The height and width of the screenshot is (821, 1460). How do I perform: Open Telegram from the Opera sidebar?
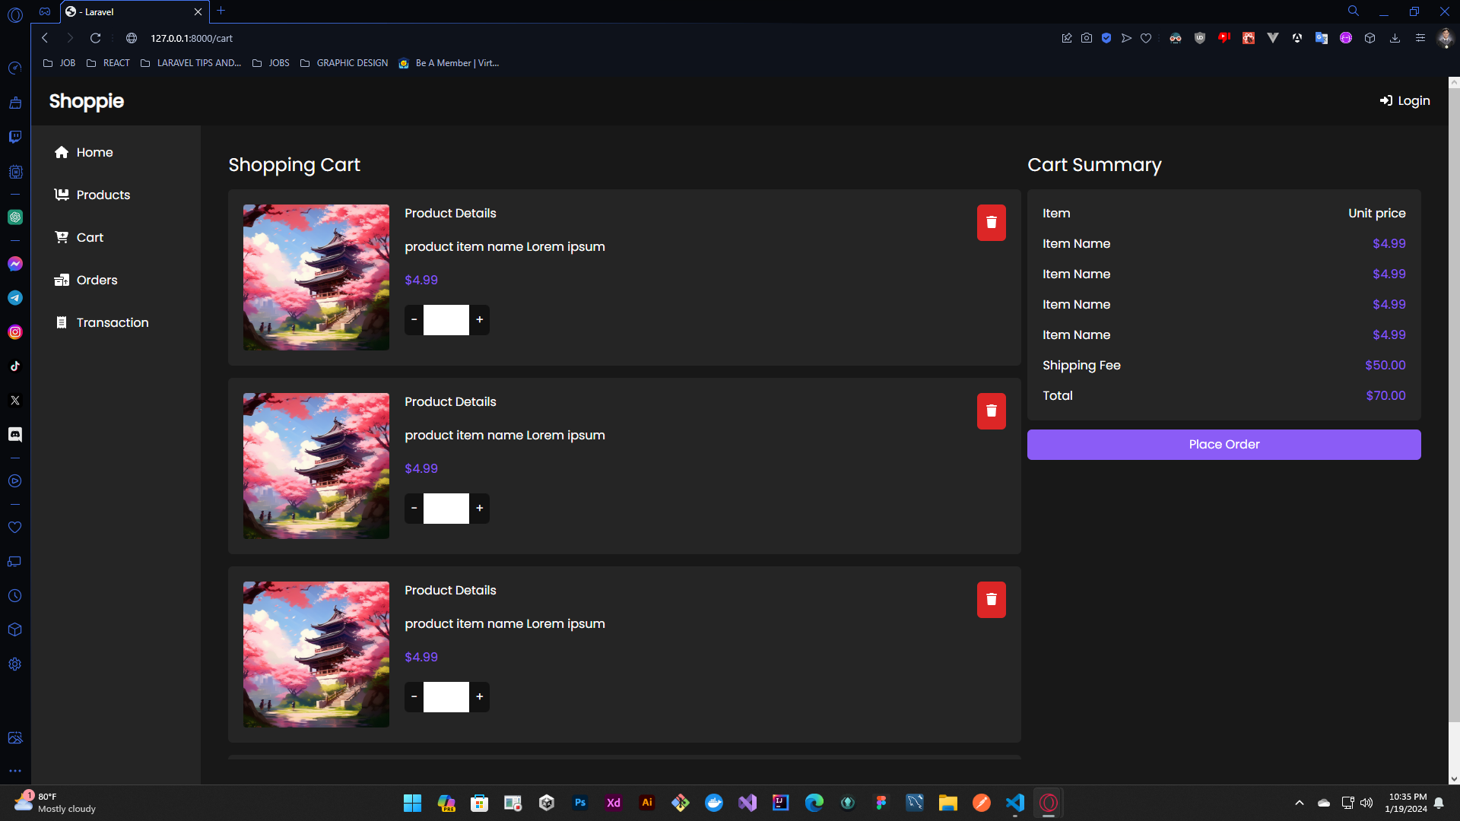pyautogui.click(x=15, y=298)
